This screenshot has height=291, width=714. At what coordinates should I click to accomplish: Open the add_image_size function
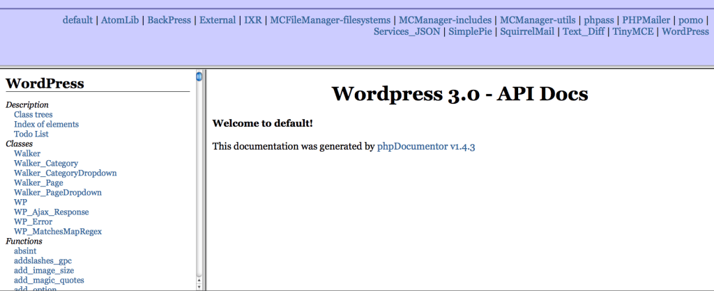[44, 271]
